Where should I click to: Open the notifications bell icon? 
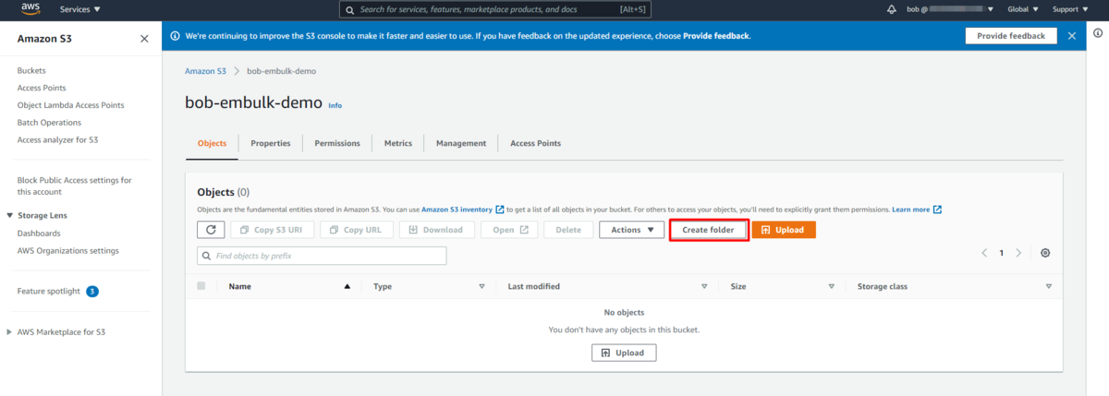(x=891, y=9)
